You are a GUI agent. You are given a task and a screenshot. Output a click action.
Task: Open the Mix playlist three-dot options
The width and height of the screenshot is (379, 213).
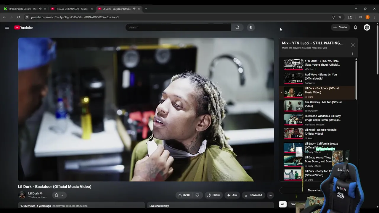tap(353, 54)
